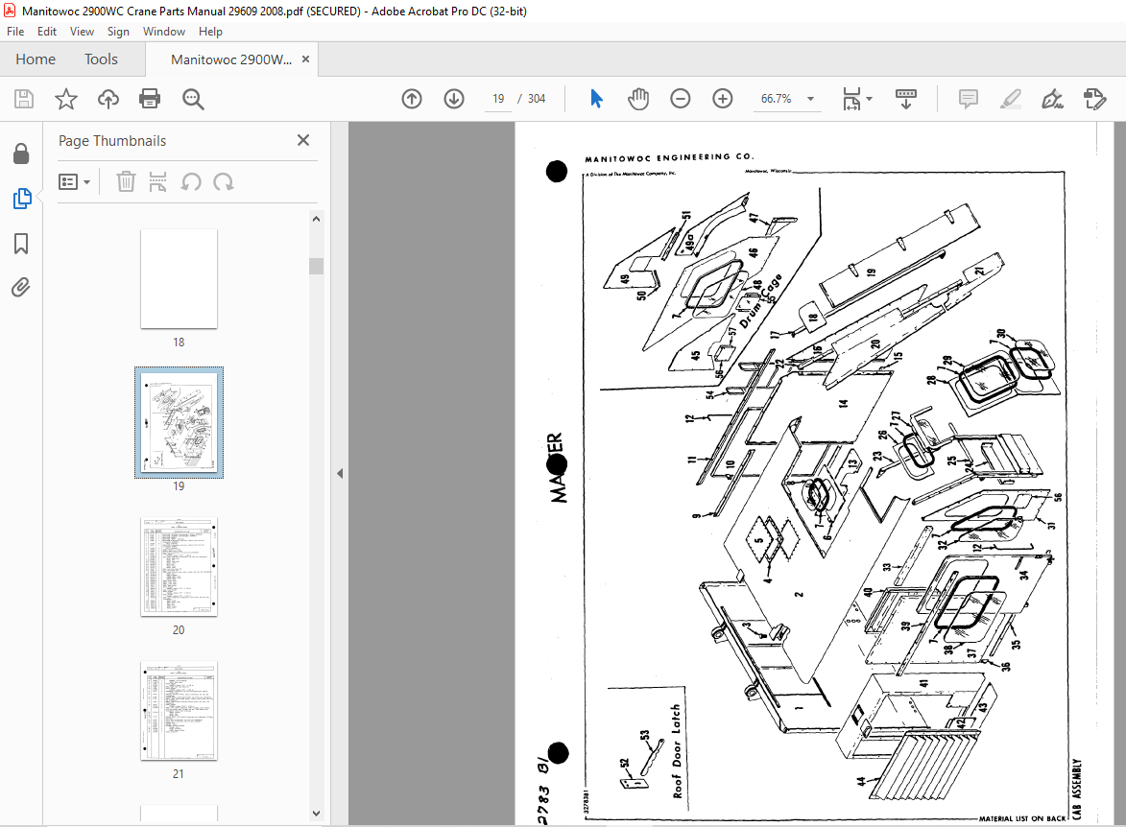Print the document with the printer icon
This screenshot has height=827, width=1126.
click(x=150, y=99)
